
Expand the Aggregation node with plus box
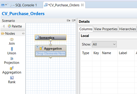click(37, 47)
